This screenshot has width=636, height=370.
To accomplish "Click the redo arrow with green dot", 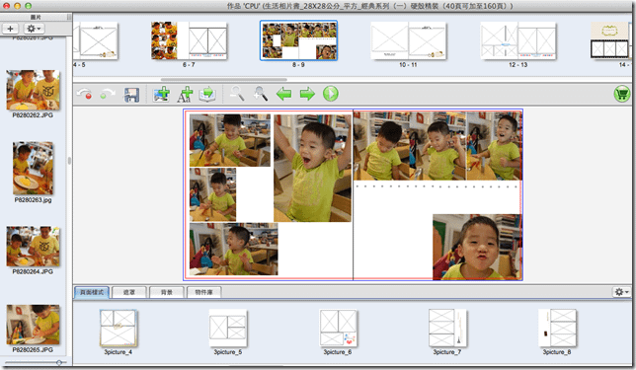I will pyautogui.click(x=107, y=94).
